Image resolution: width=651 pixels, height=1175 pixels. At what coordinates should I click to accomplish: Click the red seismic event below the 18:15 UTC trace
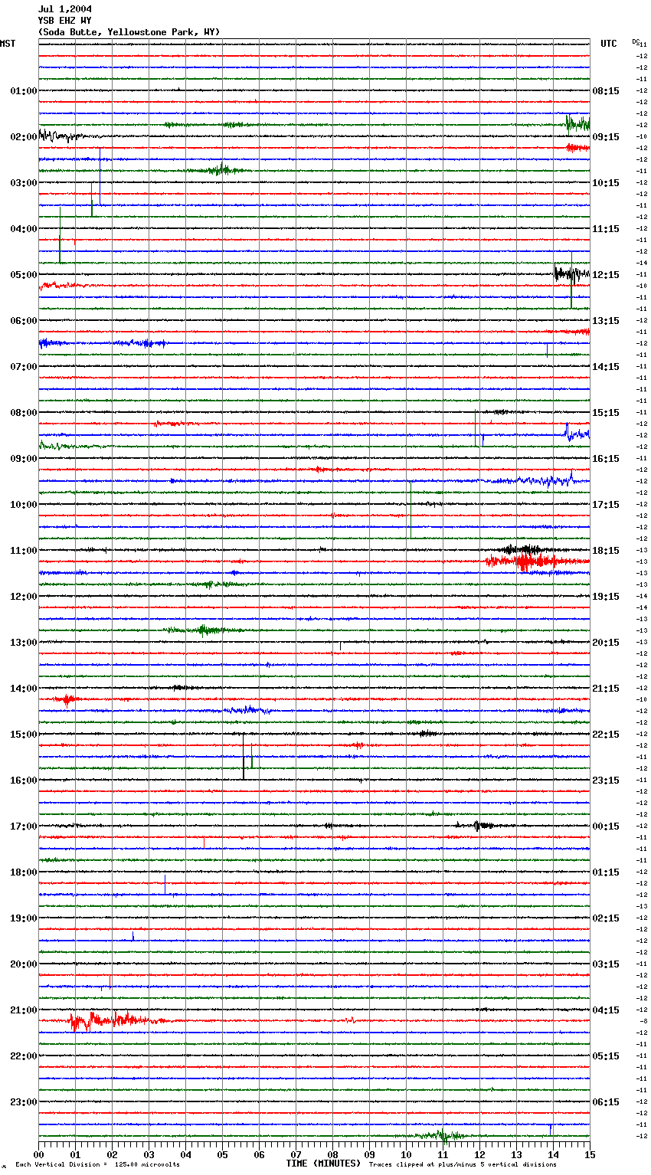[x=535, y=562]
